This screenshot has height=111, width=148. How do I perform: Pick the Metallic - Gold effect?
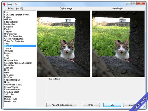point(11,99)
